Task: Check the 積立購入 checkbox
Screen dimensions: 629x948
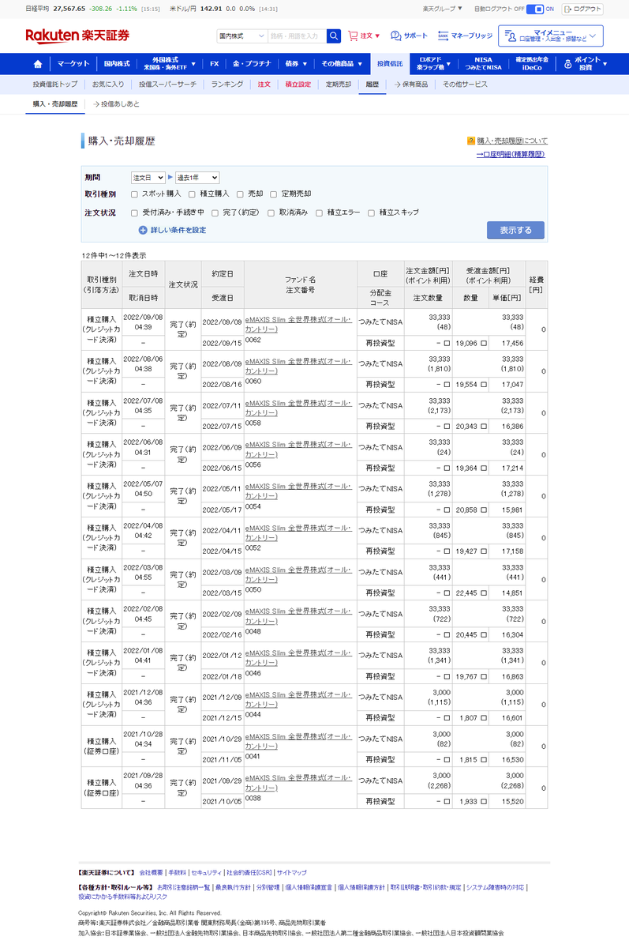Action: pyautogui.click(x=192, y=194)
